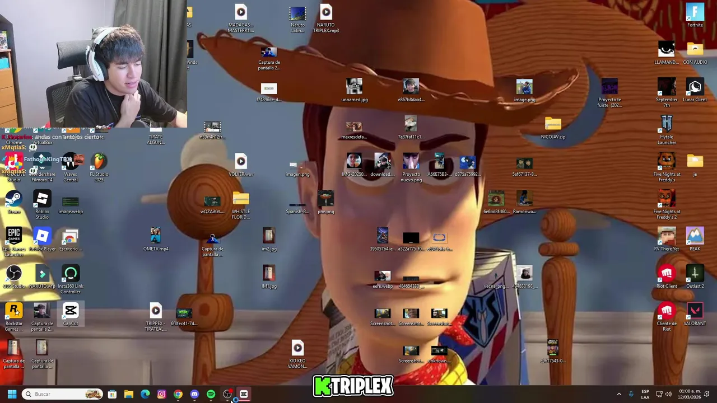Open the CapCut desktop shortcut

(71, 315)
